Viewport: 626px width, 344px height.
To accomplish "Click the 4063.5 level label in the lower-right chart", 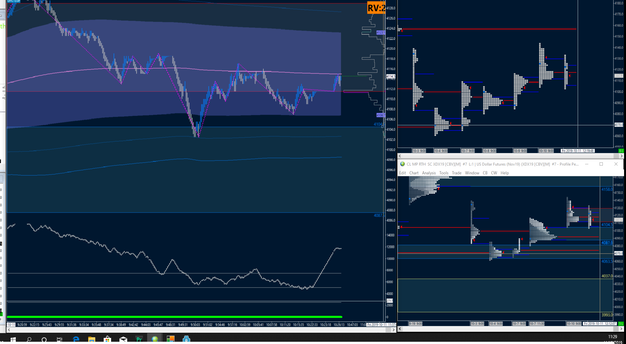I will (607, 261).
